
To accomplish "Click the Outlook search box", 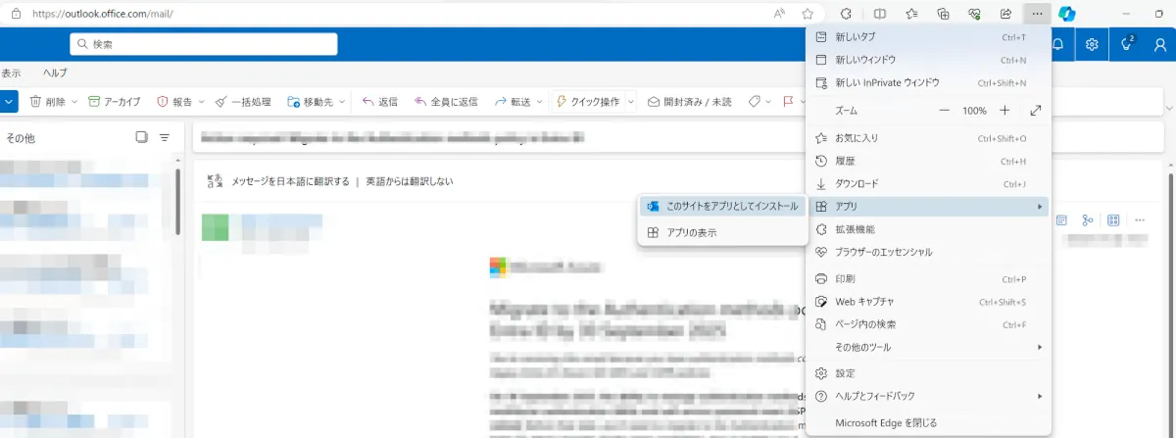I will click(x=203, y=44).
